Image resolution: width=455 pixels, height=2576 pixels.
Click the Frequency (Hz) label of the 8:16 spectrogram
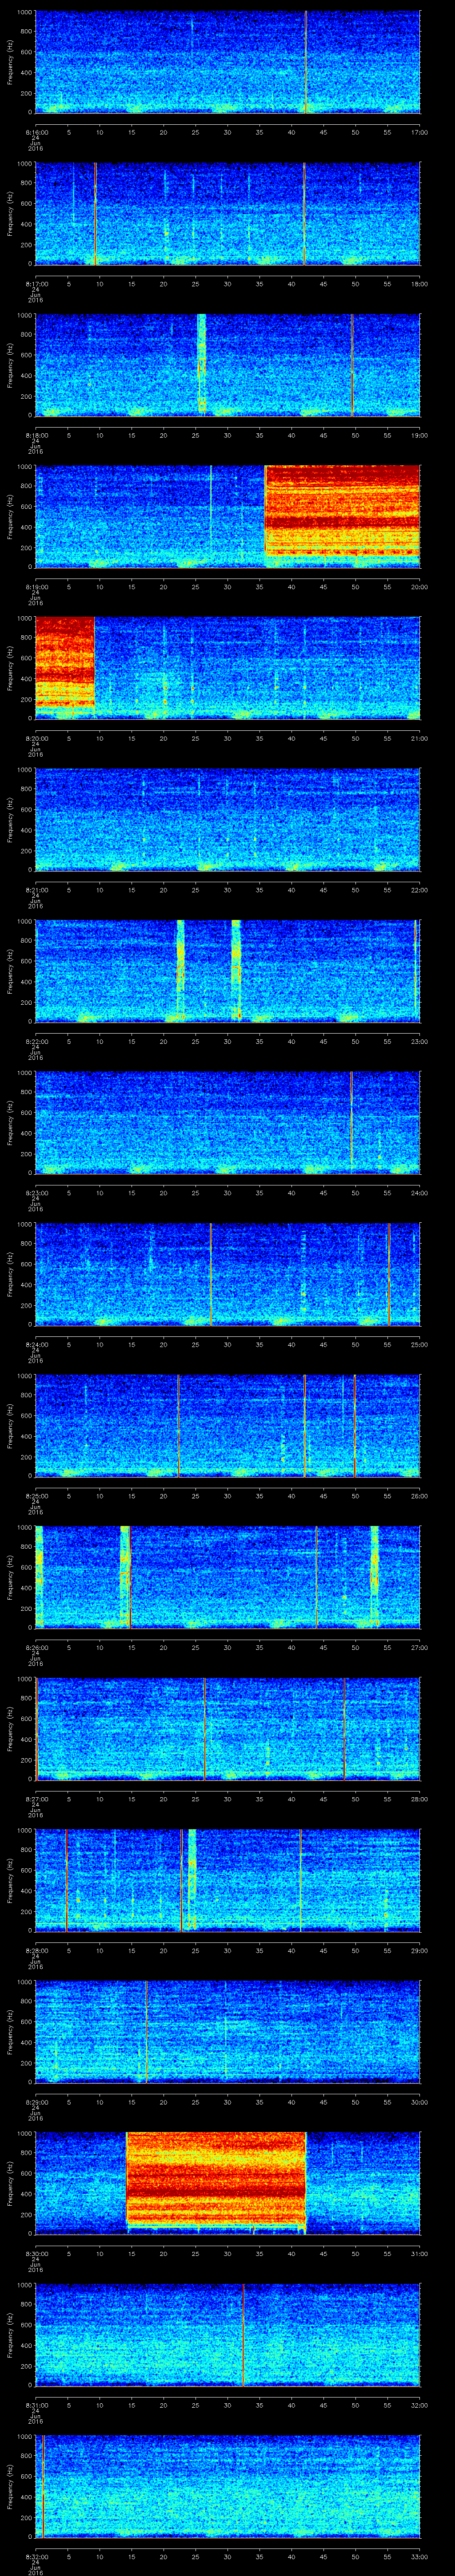(10, 62)
